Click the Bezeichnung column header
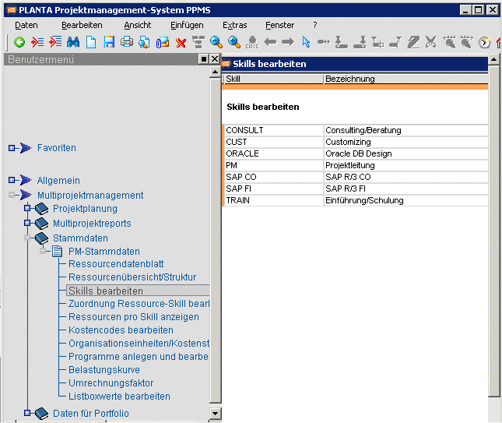 point(405,79)
